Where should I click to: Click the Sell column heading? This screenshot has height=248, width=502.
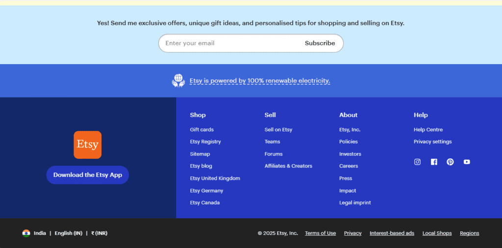[270, 115]
